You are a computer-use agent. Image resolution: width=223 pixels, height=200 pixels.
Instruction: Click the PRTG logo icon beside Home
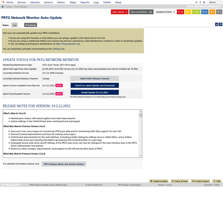pyautogui.click(x=3, y=2)
